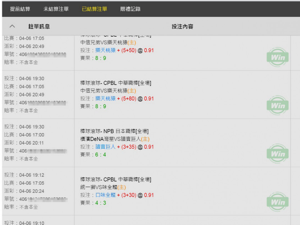Collapse list with the up chevron
This screenshot has width=300, height=225.
12,26
